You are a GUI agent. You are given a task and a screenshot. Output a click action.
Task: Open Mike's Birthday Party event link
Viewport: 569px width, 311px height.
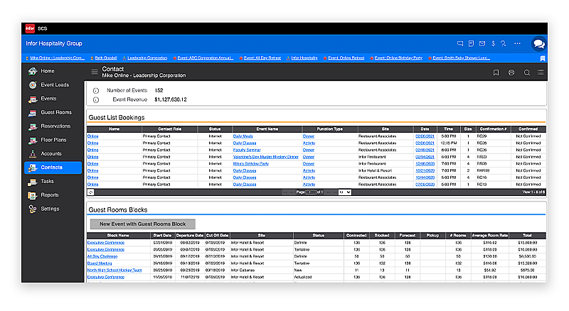tap(251, 164)
